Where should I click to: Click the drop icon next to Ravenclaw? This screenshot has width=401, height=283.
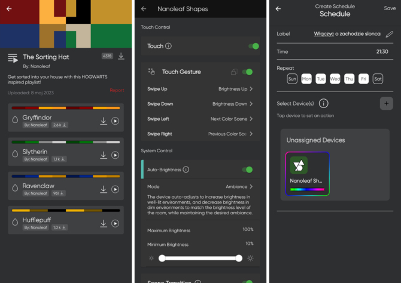point(15,188)
